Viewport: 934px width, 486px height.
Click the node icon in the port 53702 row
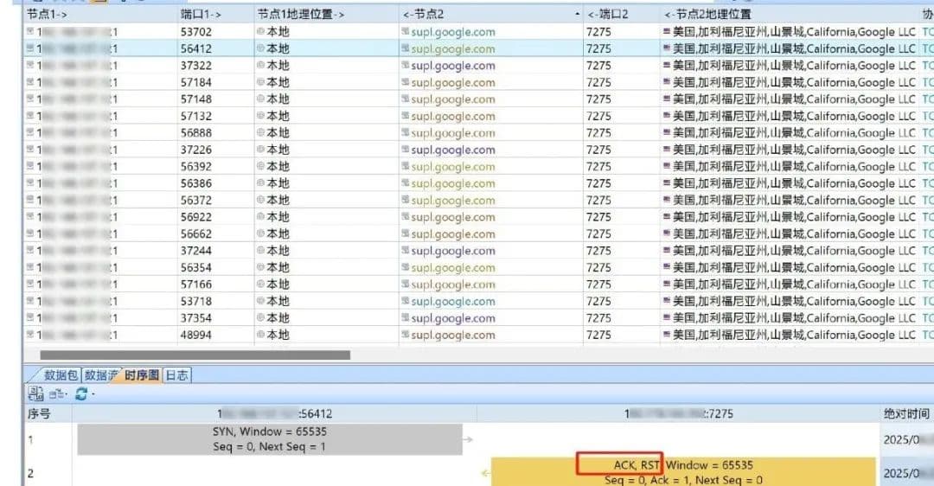tap(30, 31)
